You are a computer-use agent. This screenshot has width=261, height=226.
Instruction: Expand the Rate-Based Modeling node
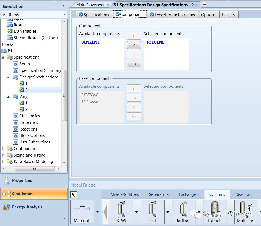click(x=3, y=162)
